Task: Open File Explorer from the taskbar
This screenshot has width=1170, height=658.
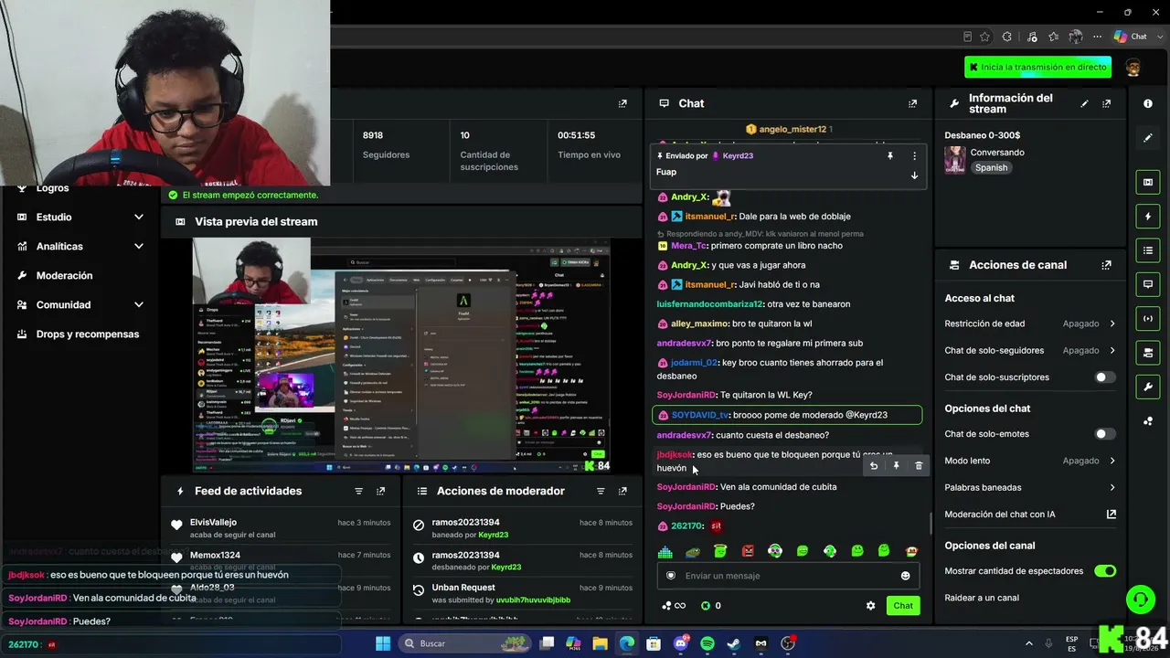Action: tap(601, 643)
